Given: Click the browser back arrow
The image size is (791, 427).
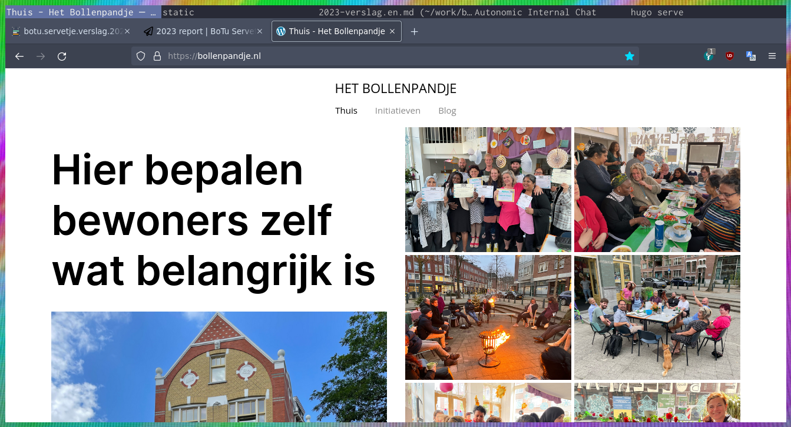Looking at the screenshot, I should click(19, 57).
